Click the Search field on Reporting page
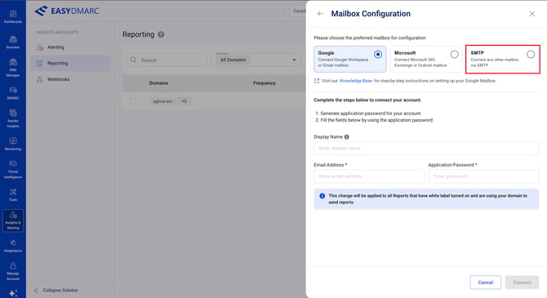This screenshot has height=298, width=547. pyautogui.click(x=167, y=60)
